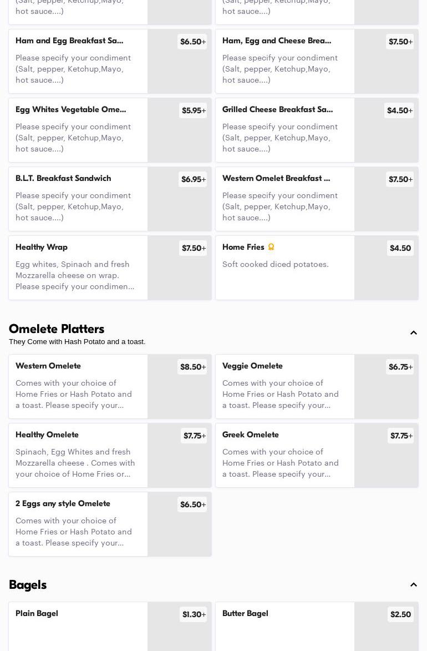Add Ham and Egg Breakfast Sandwich via $6.50+
The height and width of the screenshot is (651, 427).
pos(192,42)
